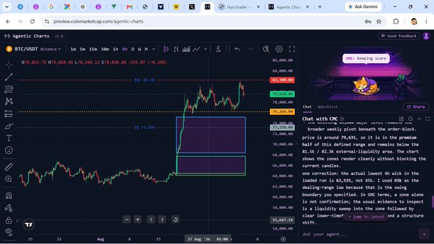
Task: Zoom out chart with minus button
Action: point(127,220)
